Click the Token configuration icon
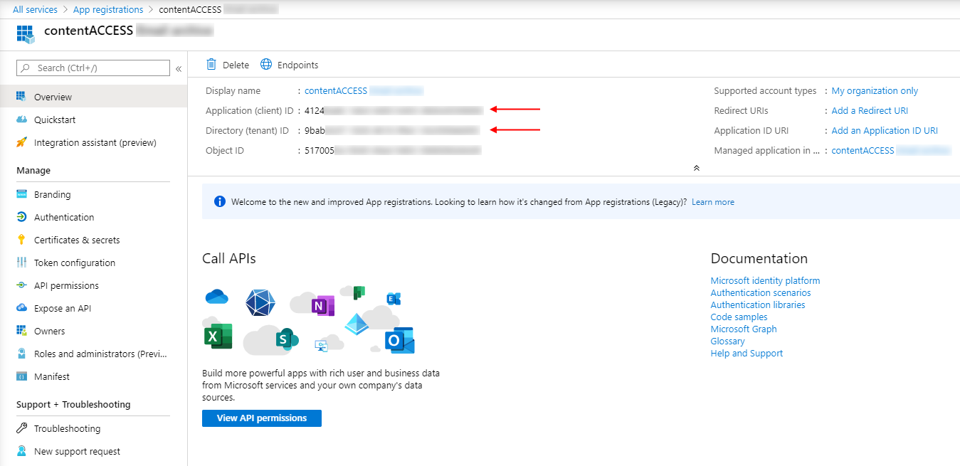This screenshot has height=466, width=960. [x=21, y=263]
